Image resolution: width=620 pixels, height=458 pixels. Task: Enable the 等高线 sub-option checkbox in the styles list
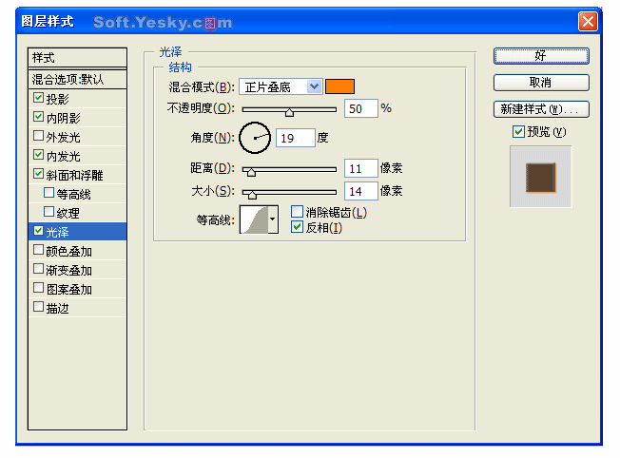pyautogui.click(x=48, y=193)
